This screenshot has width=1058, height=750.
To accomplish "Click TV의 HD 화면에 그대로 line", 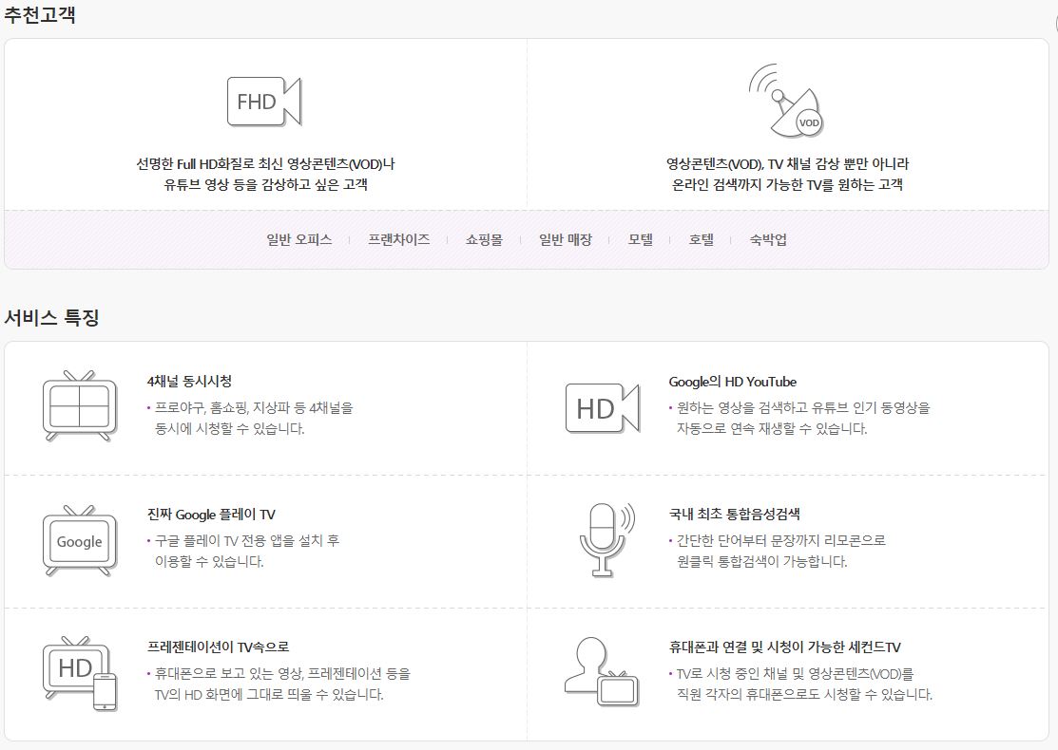I will [x=269, y=694].
